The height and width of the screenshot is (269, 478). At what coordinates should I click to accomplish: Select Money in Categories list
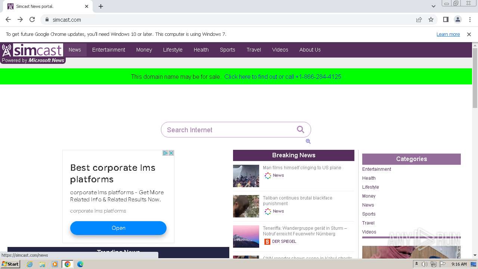369,196
